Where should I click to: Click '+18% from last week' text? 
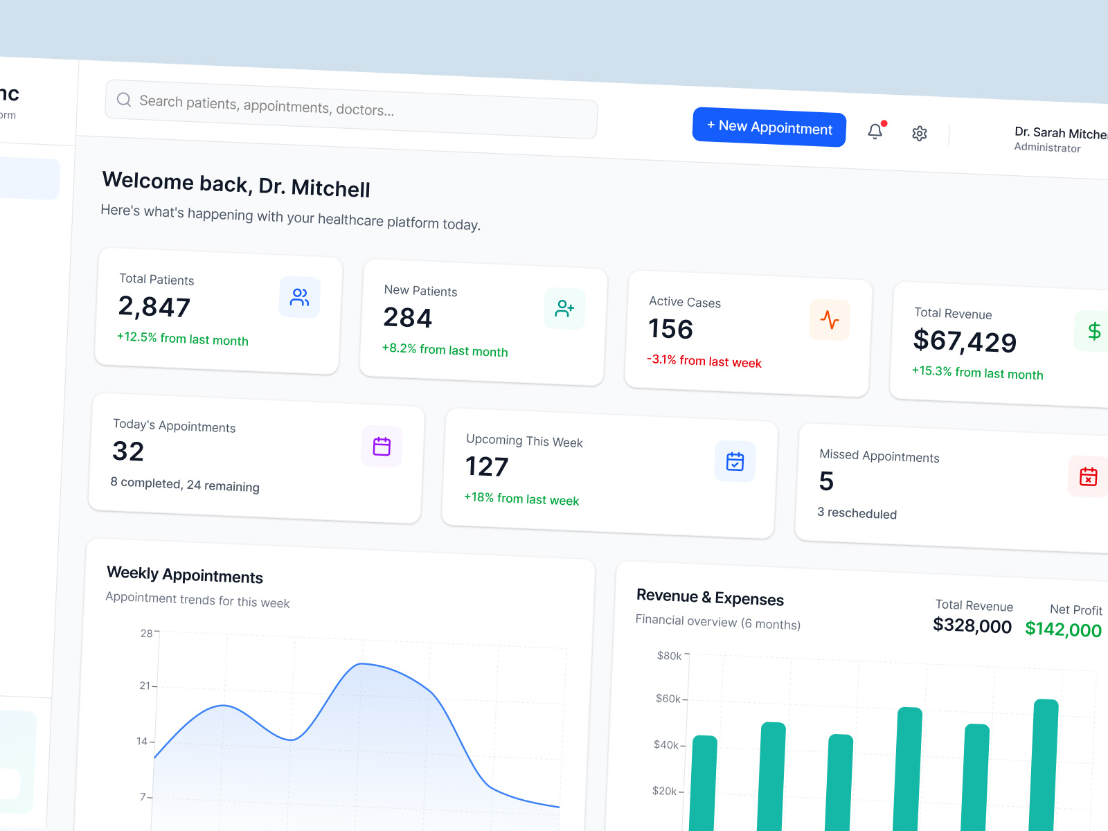[521, 499]
